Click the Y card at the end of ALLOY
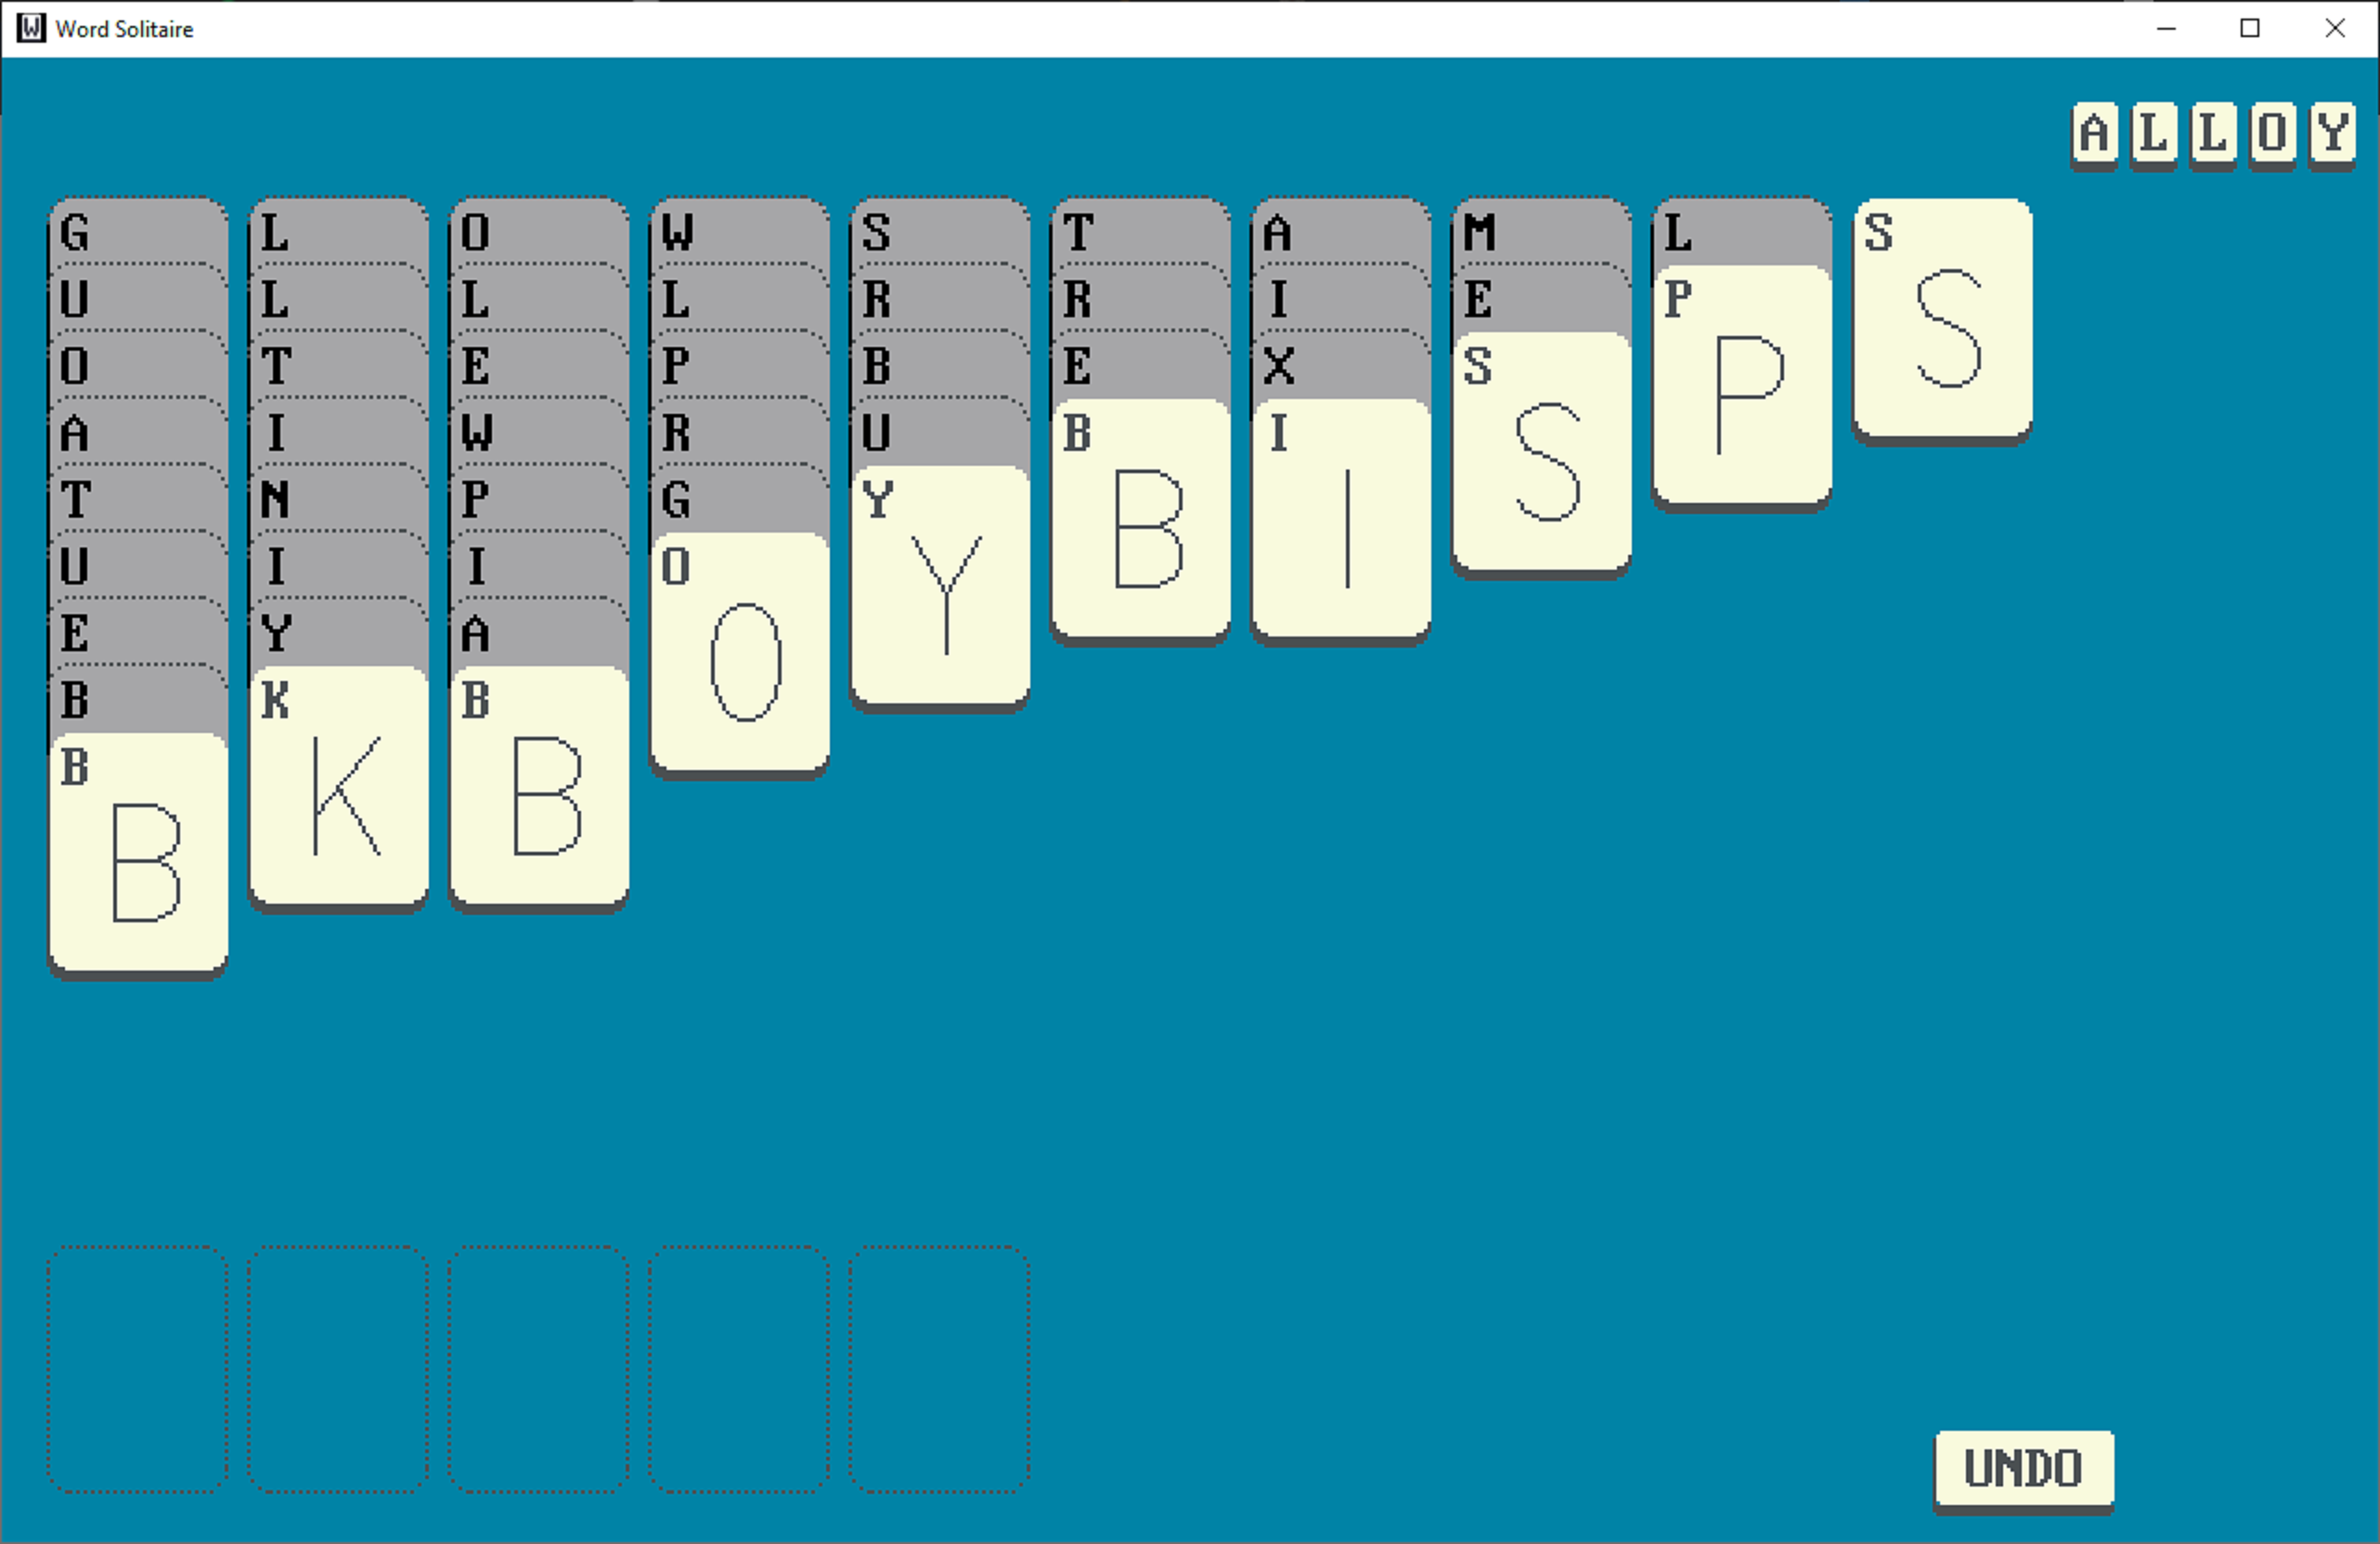This screenshot has height=1544, width=2380. tap(2333, 133)
